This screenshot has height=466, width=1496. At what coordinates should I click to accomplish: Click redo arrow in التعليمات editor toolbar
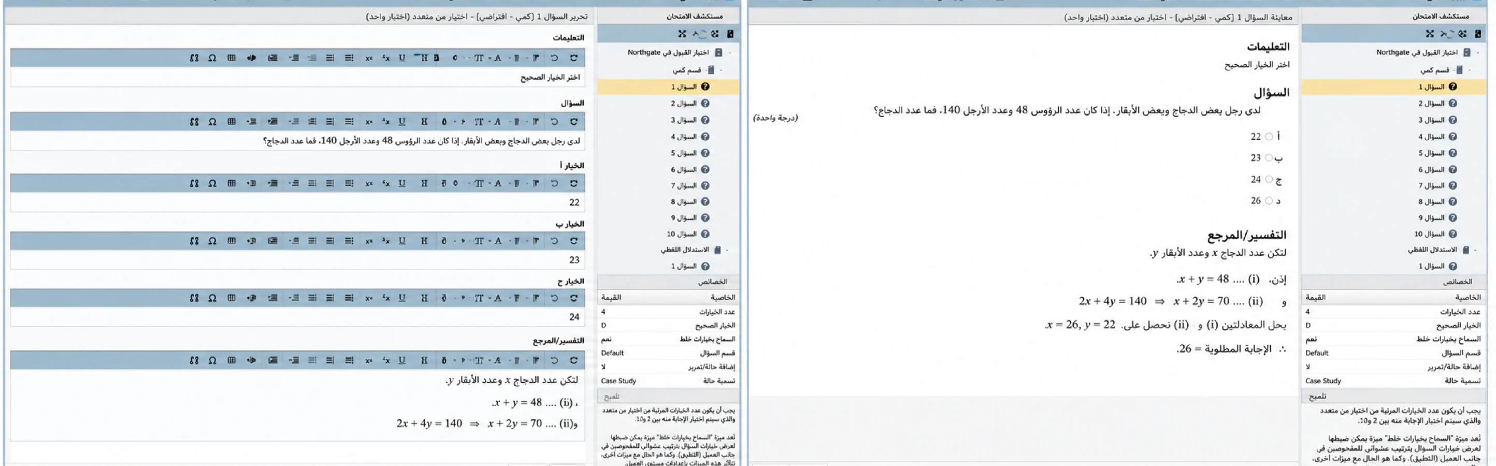tap(574, 58)
